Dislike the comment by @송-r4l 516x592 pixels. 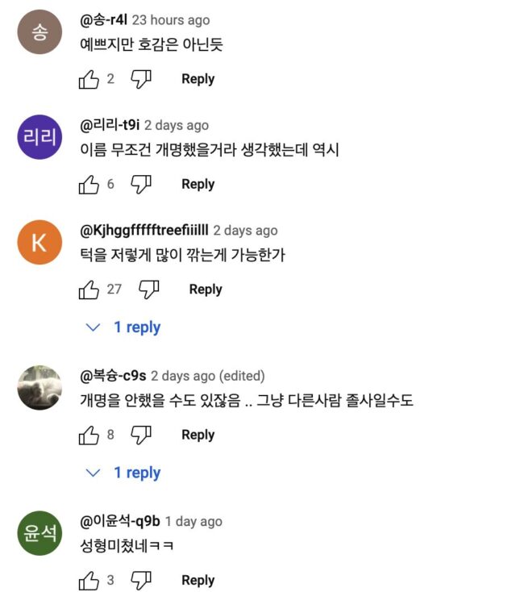tap(141, 79)
